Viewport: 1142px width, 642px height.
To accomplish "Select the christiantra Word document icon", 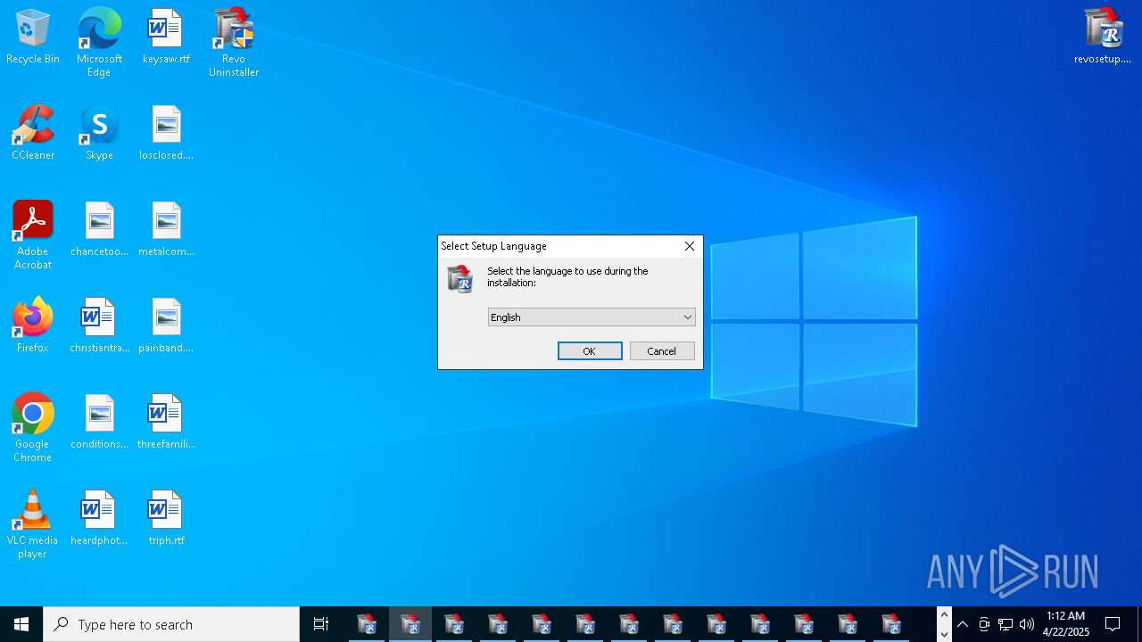I will [99, 326].
